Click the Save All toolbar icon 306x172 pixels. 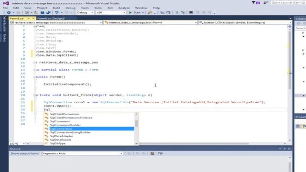tap(48, 12)
